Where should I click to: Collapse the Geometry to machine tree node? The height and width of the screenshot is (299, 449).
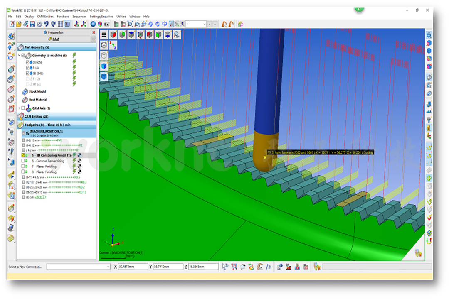click(x=20, y=56)
